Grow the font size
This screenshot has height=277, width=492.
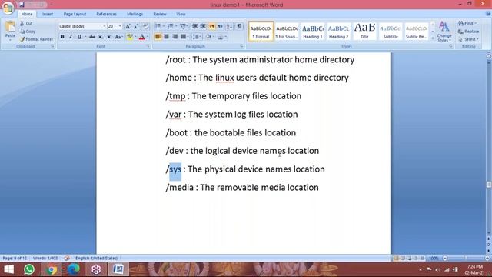tap(128, 26)
